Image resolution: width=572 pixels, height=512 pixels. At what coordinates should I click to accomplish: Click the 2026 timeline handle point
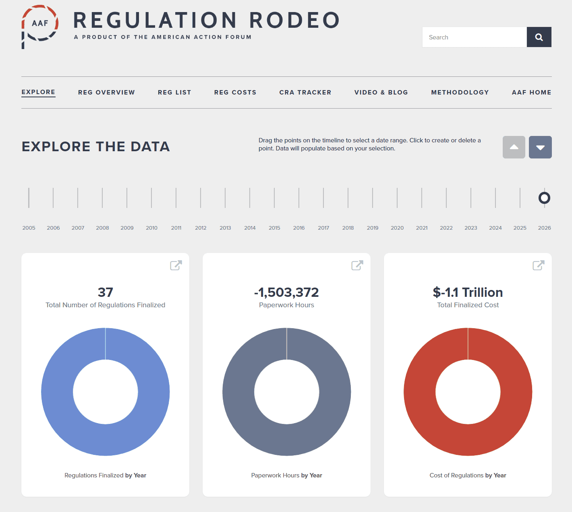coord(544,198)
